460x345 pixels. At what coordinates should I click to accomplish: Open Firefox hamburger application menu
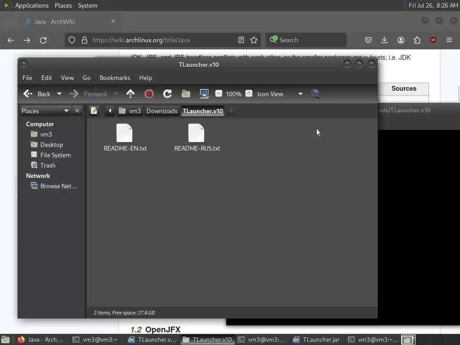[449, 40]
